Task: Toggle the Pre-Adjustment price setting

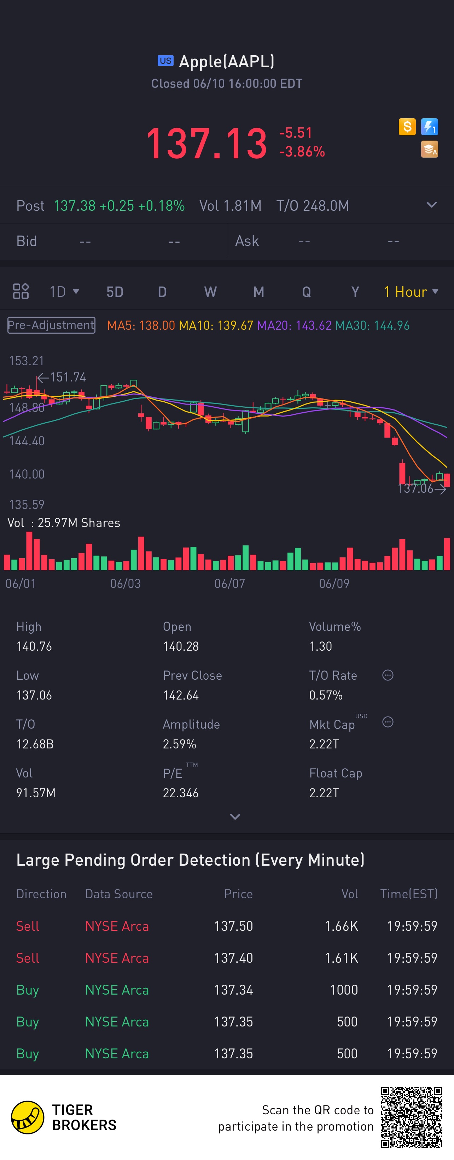Action: point(51,325)
